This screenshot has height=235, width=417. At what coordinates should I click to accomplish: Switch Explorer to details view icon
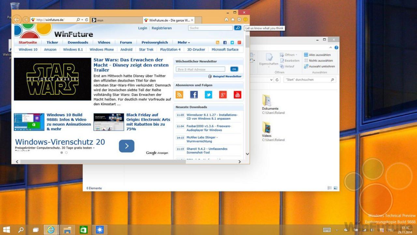coord(330,188)
